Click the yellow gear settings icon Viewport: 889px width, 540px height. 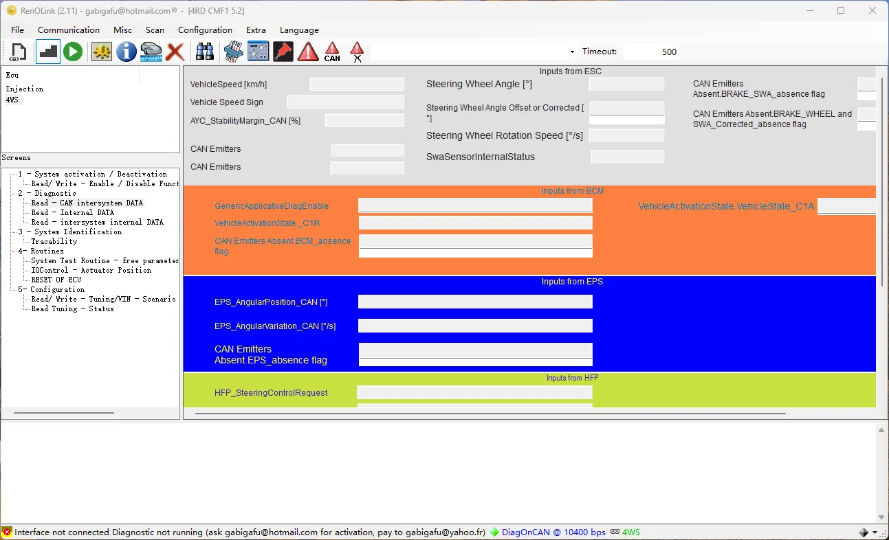(102, 52)
